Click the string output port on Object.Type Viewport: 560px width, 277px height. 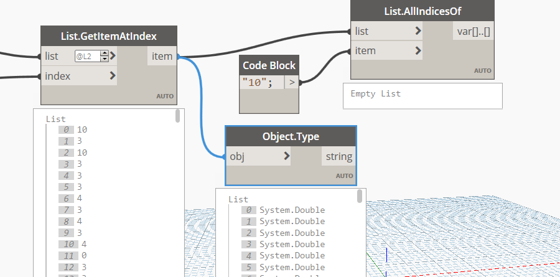pos(338,156)
